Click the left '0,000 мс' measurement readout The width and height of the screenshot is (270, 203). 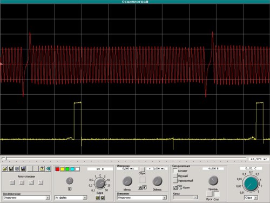[127, 168]
